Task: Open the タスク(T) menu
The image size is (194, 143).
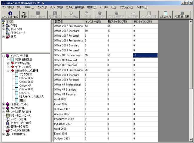Action: pyautogui.click(x=42, y=7)
